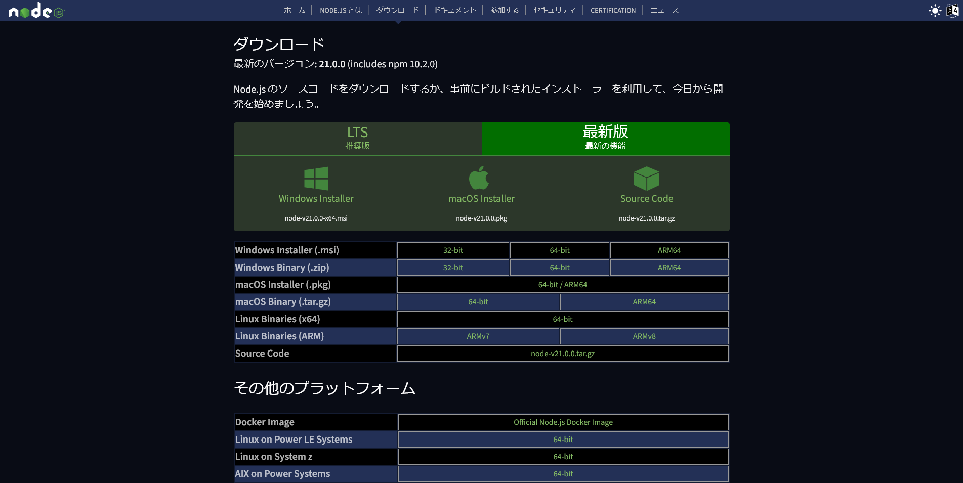
Task: Open the ニュース menu item
Action: coord(664,10)
